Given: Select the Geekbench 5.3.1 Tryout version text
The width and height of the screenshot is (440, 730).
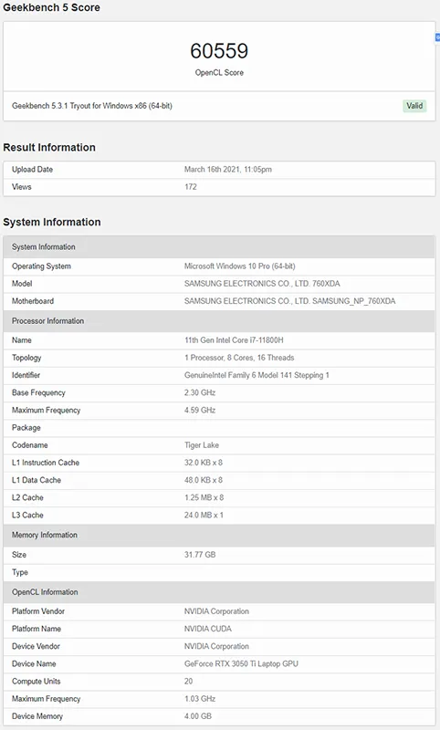Looking at the screenshot, I should click(92, 106).
